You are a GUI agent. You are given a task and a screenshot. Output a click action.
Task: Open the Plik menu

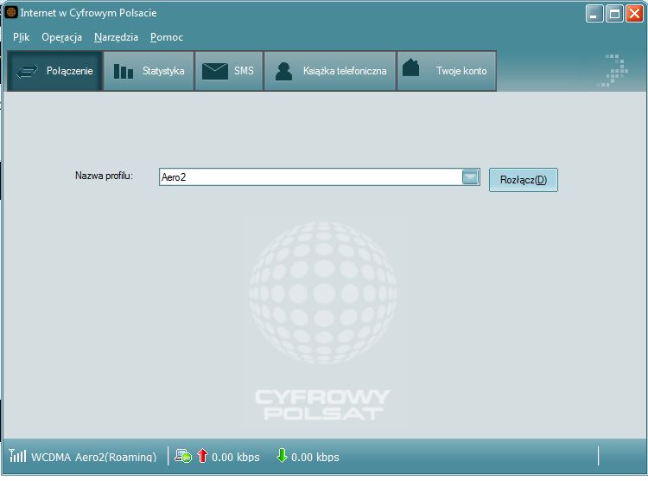[x=21, y=37]
